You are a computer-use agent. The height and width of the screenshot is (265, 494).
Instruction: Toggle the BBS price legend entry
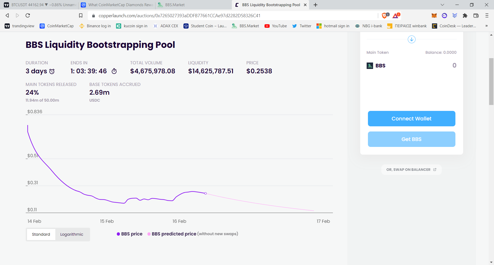[x=129, y=234]
